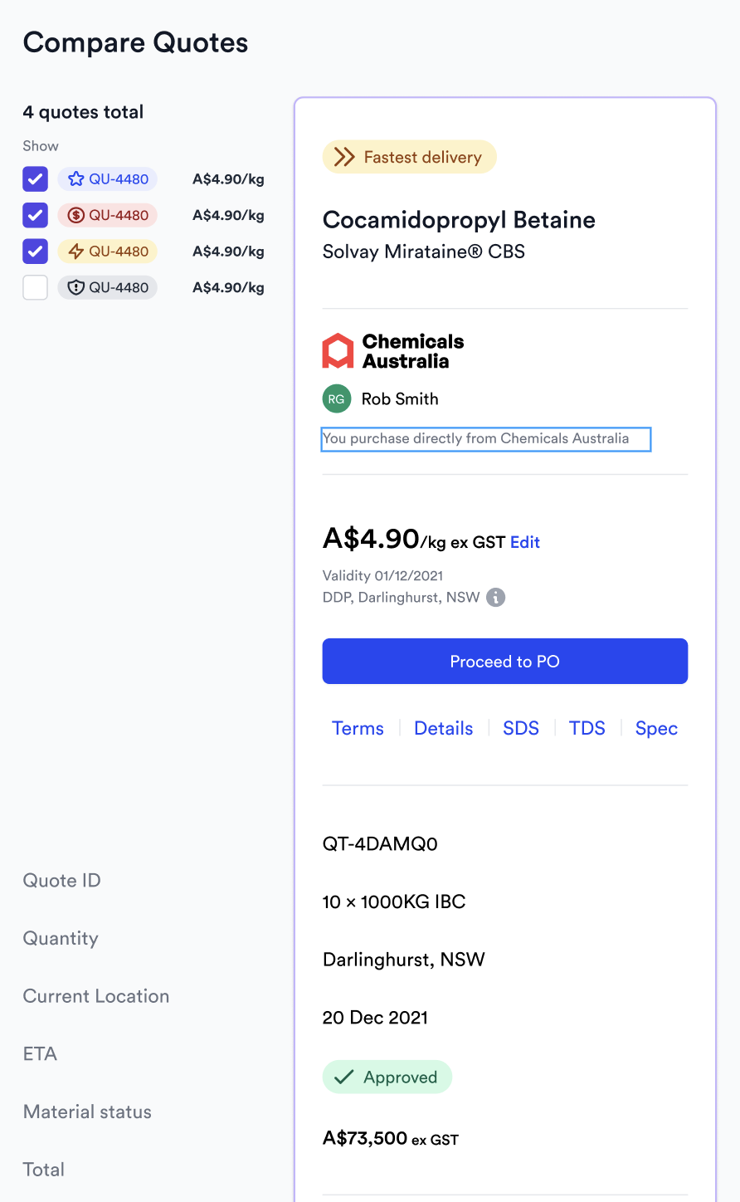The width and height of the screenshot is (740, 1202).
Task: Click the Approved material status badge
Action: pos(387,1077)
